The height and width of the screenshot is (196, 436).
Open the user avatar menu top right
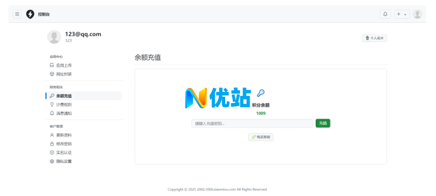coord(417,14)
